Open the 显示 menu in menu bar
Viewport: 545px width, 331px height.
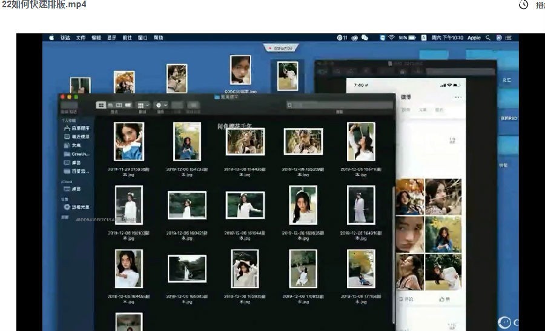tap(111, 38)
